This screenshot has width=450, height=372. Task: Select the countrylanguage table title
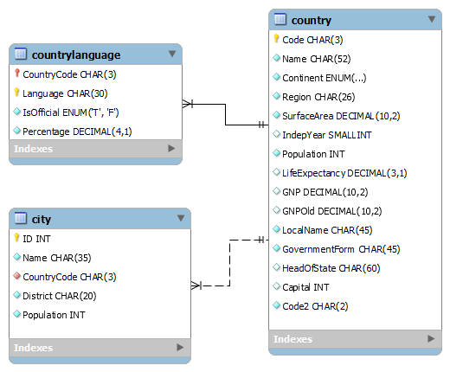(76, 55)
